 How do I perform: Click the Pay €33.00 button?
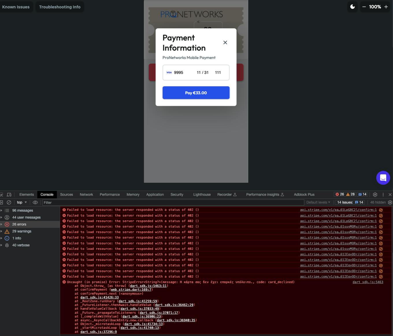(196, 93)
